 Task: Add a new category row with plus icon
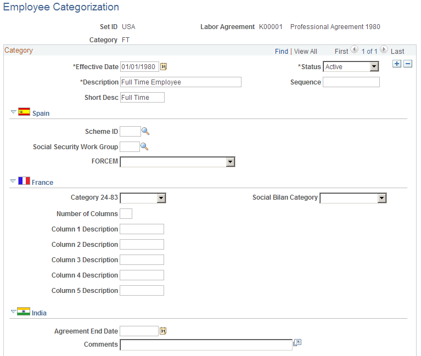(x=396, y=64)
